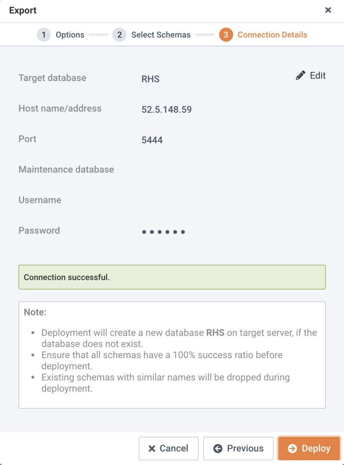Image resolution: width=344 pixels, height=465 pixels.
Task: Click the masked Password value
Action: pos(164,232)
